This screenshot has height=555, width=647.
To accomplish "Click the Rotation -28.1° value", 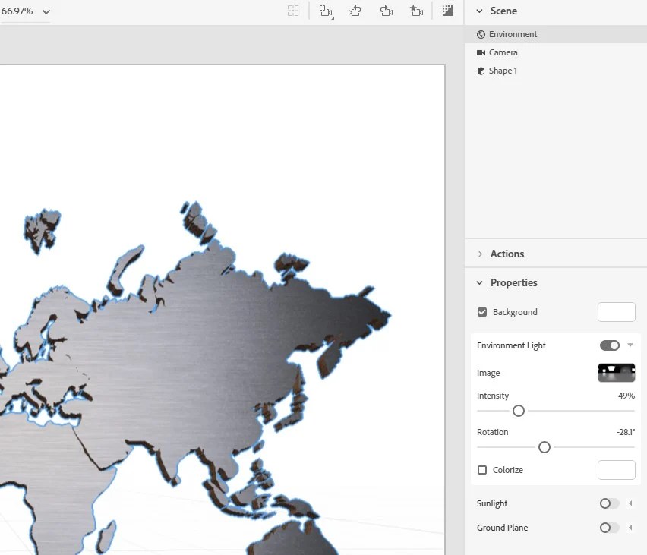I will click(x=626, y=432).
